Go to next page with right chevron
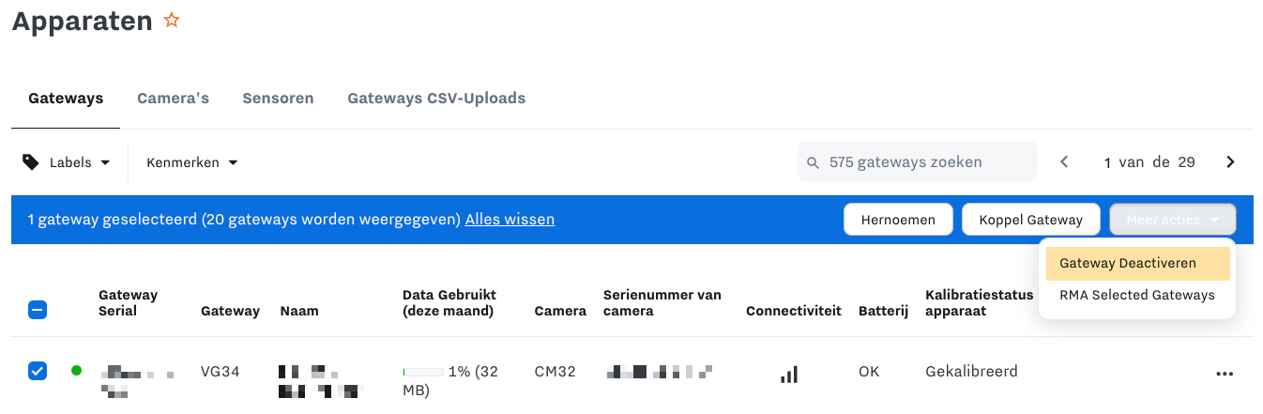Screen dimensions: 1263x414 [x=1230, y=162]
